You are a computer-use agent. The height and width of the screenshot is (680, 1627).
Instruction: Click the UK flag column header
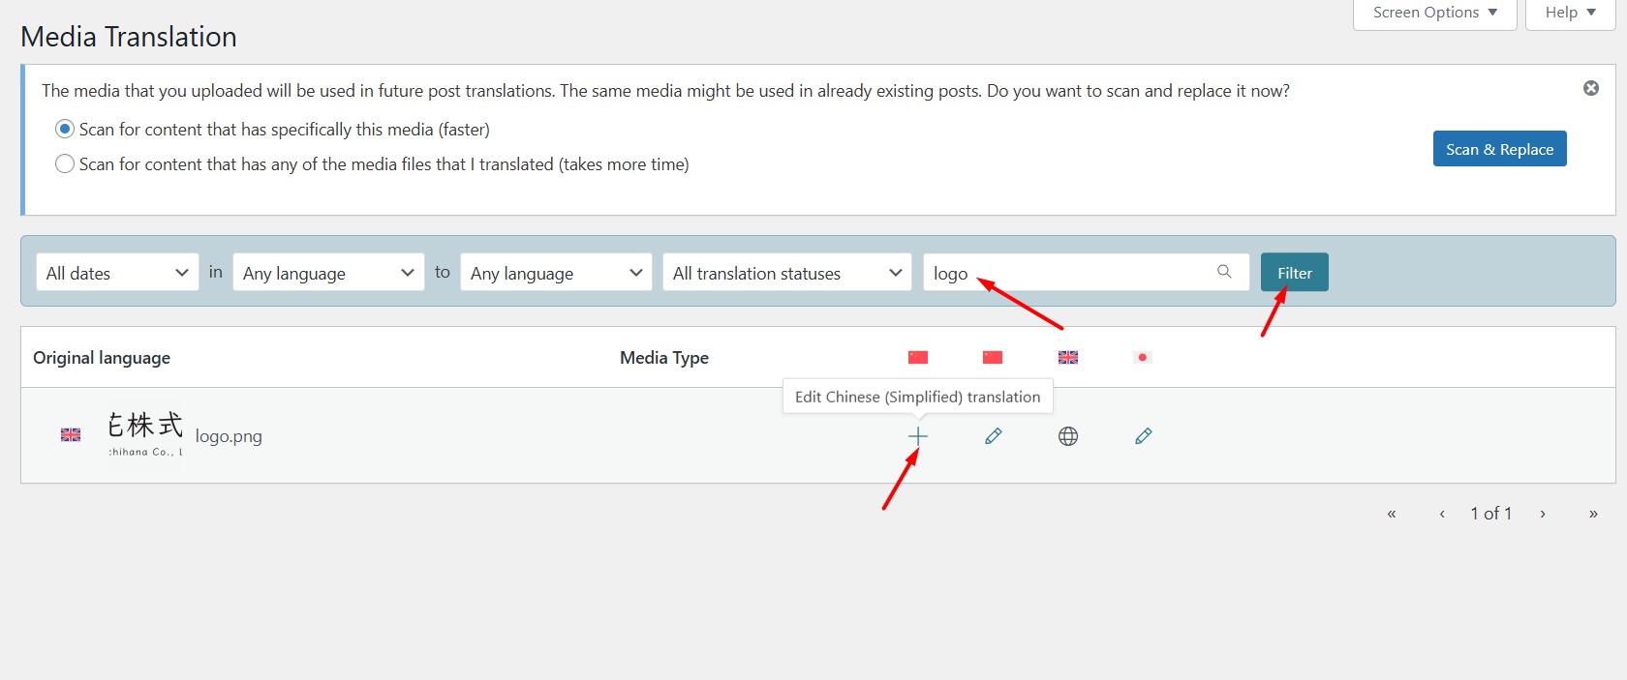1068,358
